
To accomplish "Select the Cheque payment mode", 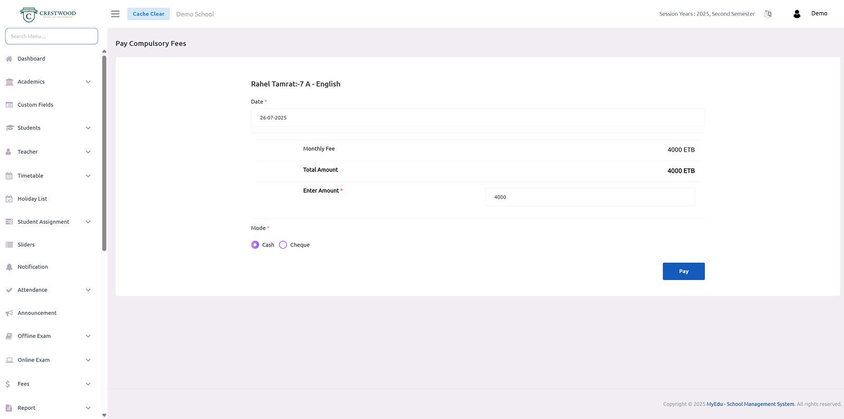I will (283, 245).
